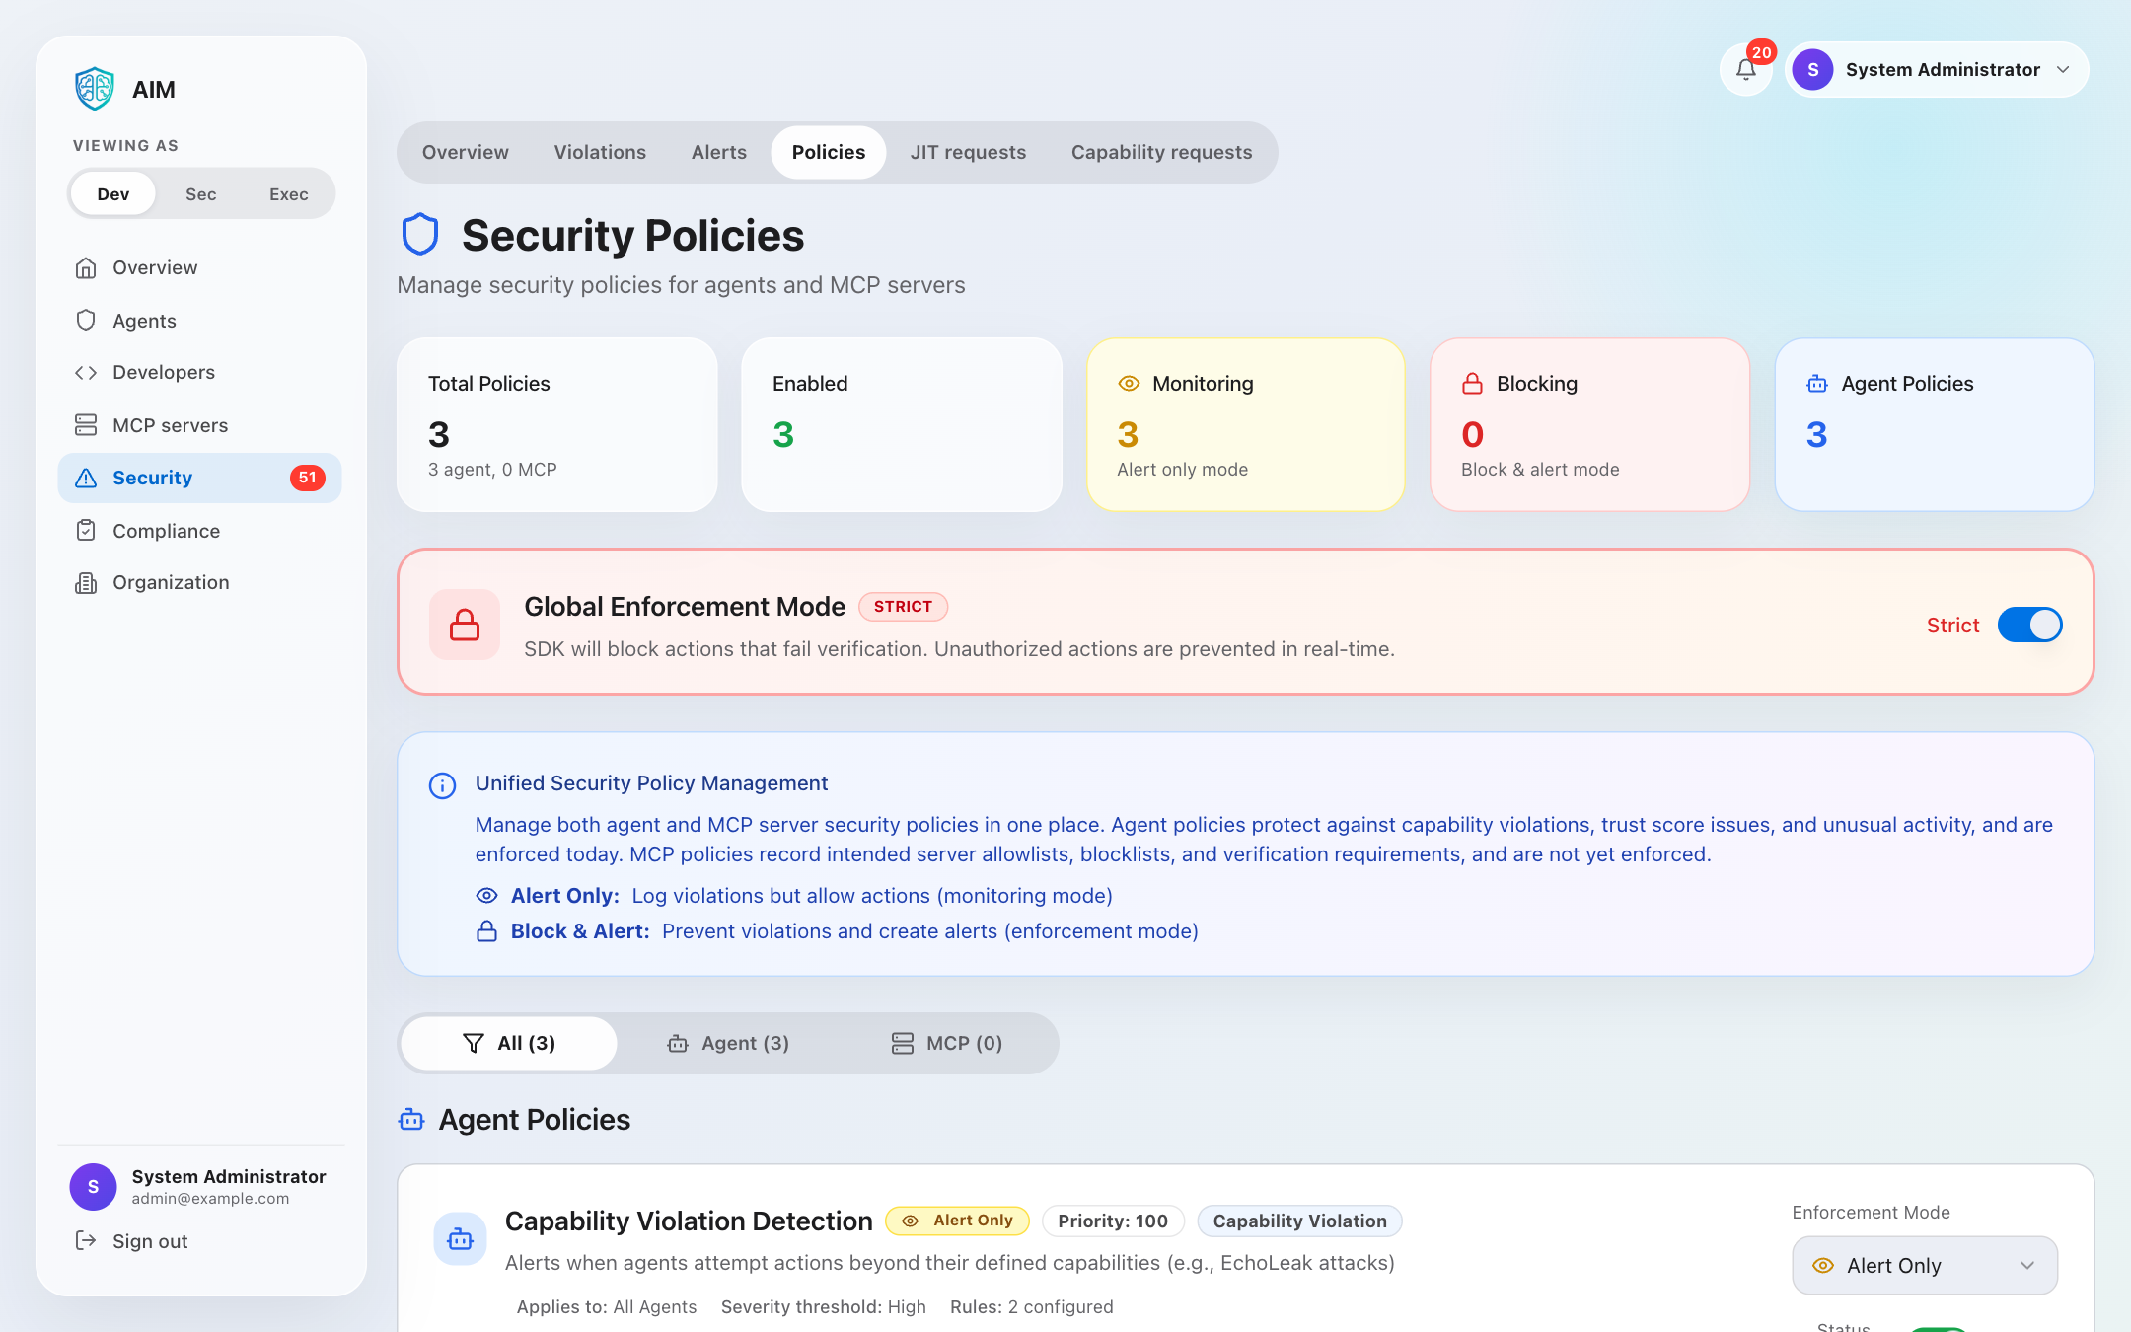Click the red lock icon in Global Enforcement
The height and width of the screenshot is (1332, 2131).
pyautogui.click(x=465, y=625)
